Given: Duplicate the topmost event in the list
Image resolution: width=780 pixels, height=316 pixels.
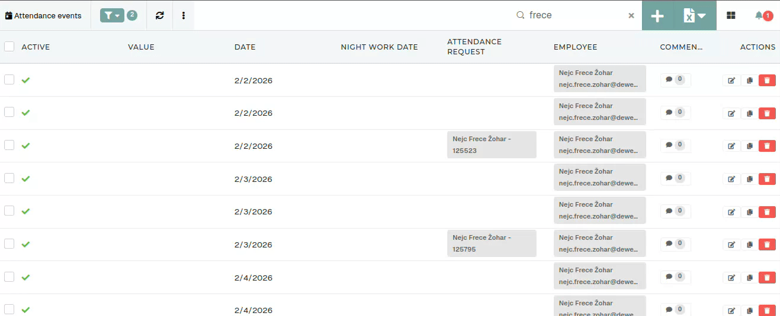Looking at the screenshot, I should point(749,80).
